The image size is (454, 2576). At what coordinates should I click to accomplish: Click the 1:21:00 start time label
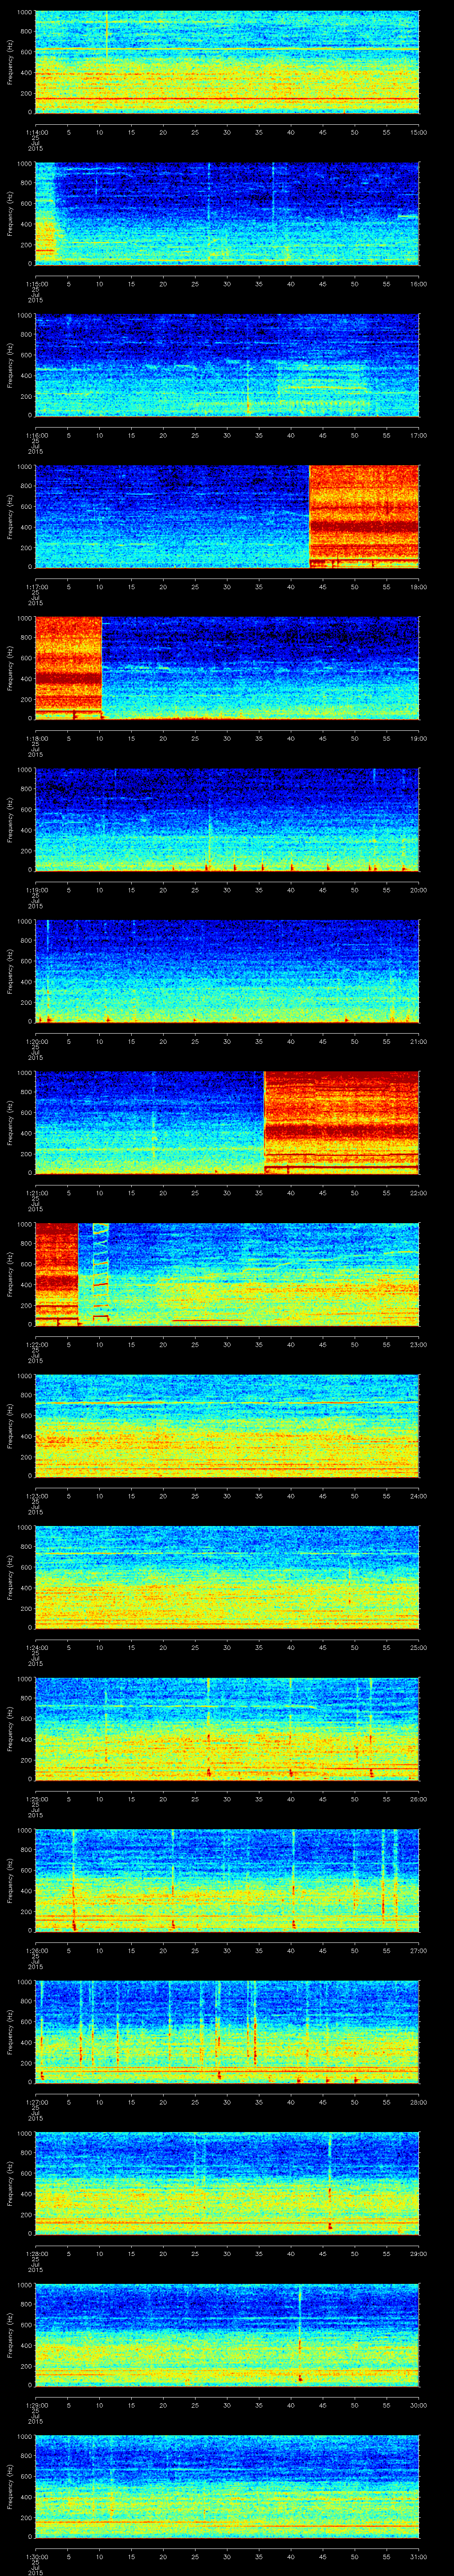[x=36, y=1193]
